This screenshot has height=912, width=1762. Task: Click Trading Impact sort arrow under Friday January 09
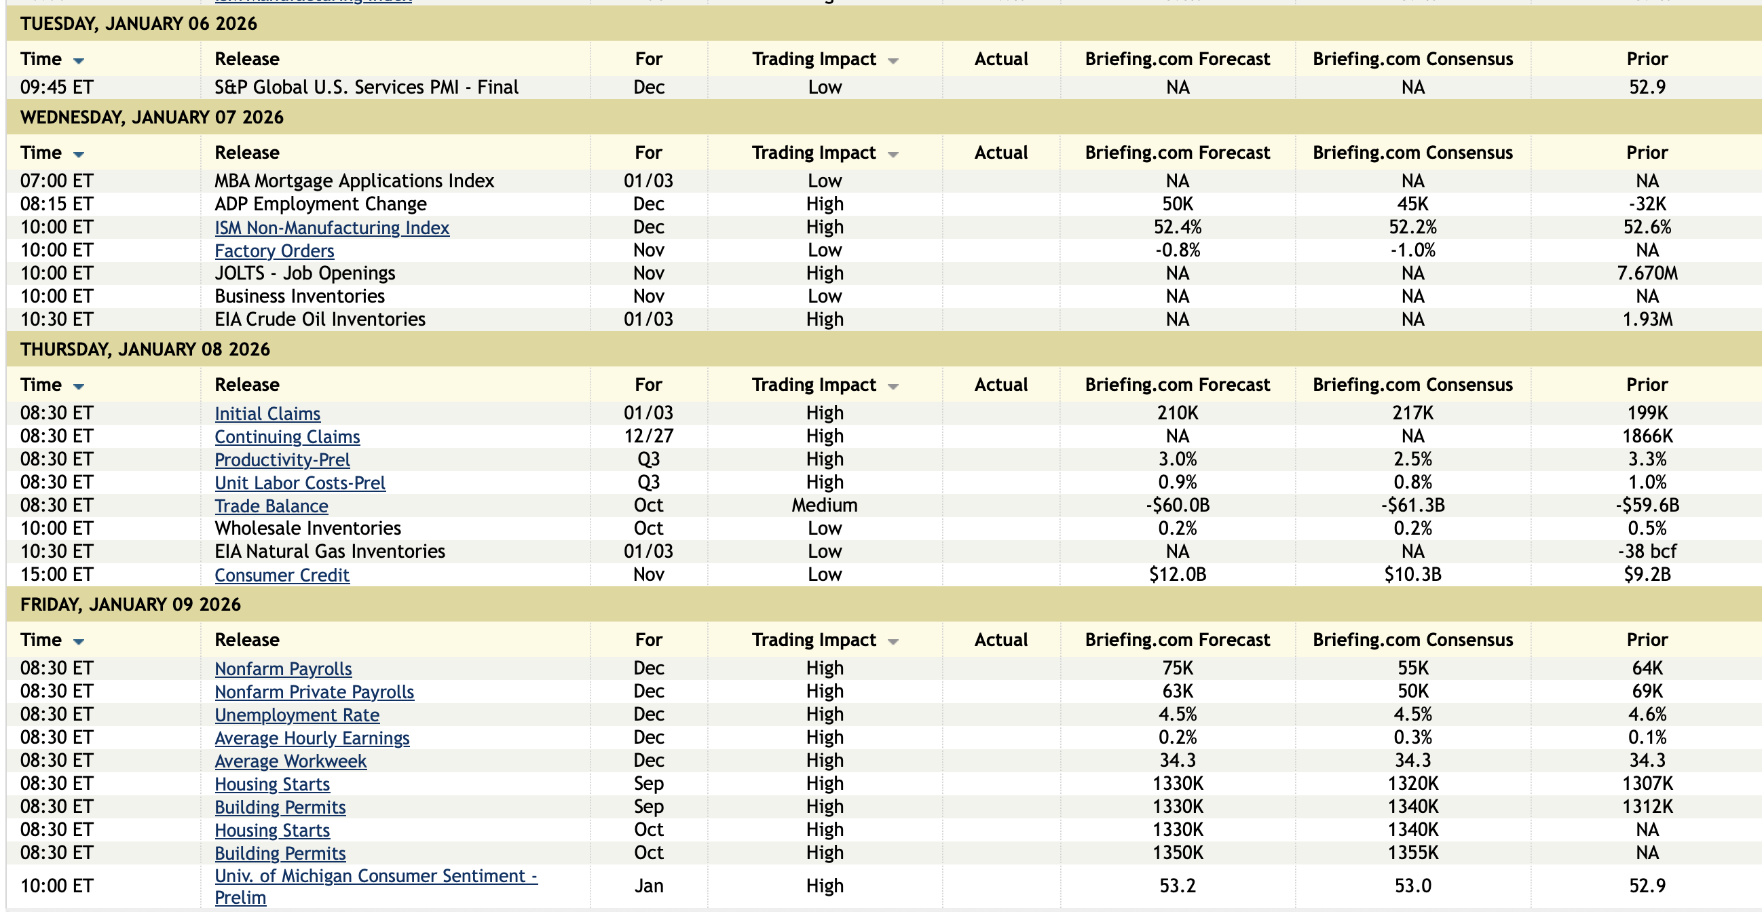tap(893, 641)
